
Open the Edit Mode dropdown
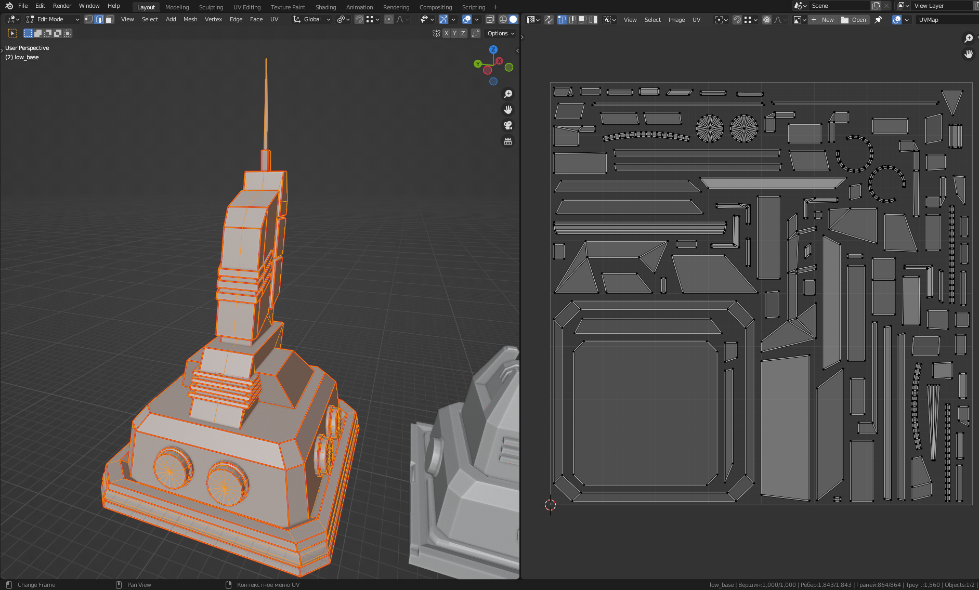53,19
